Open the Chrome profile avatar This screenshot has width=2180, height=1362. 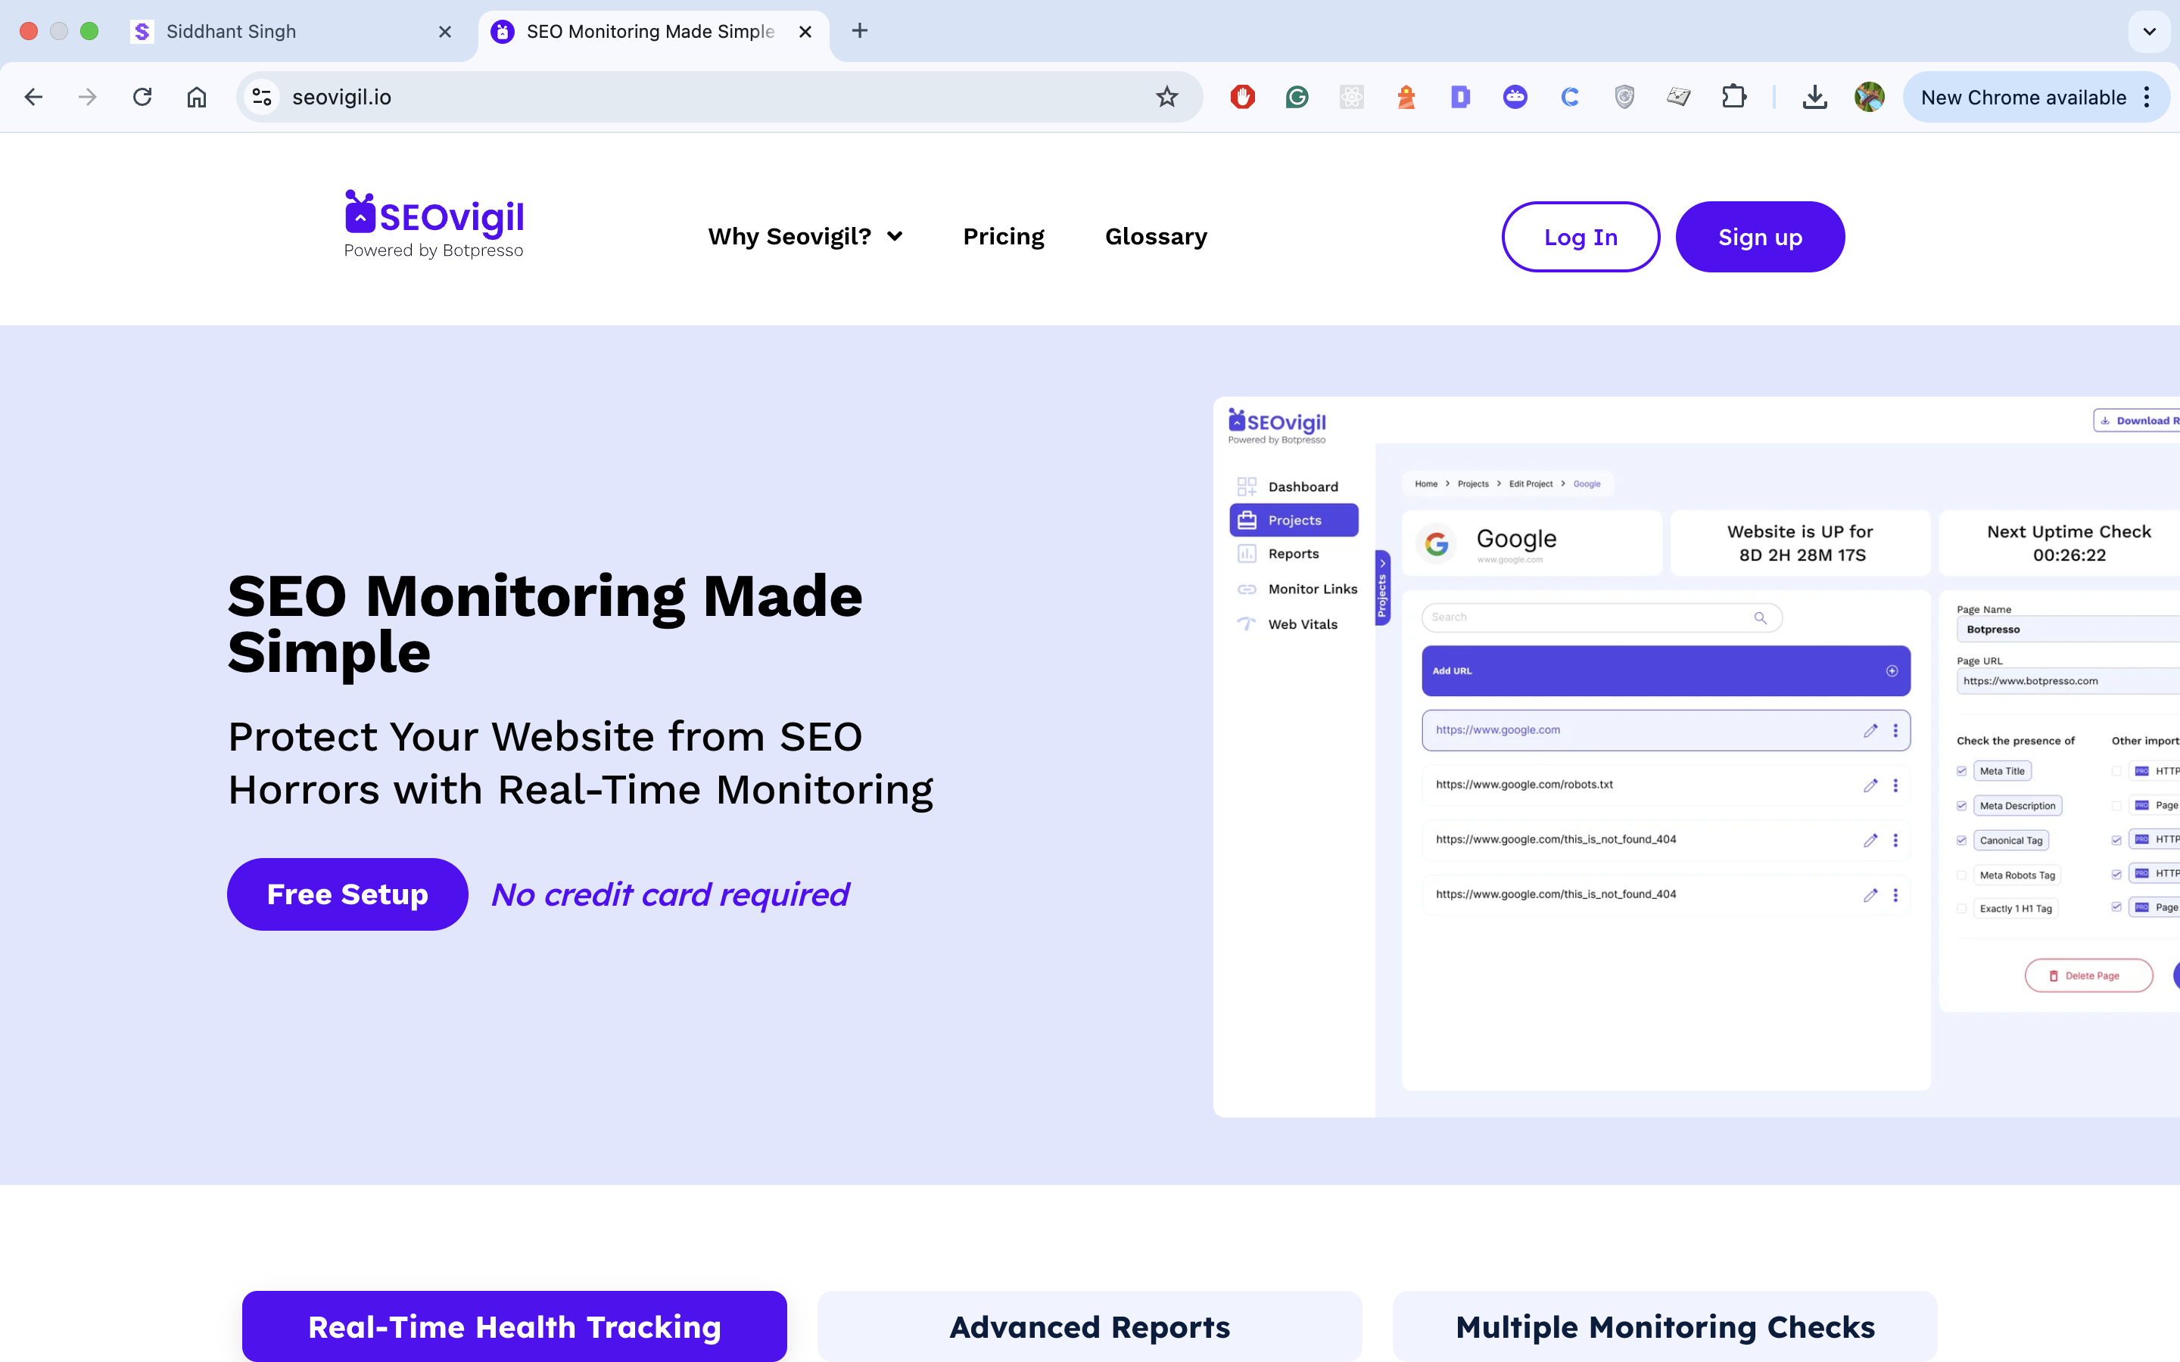[1869, 98]
